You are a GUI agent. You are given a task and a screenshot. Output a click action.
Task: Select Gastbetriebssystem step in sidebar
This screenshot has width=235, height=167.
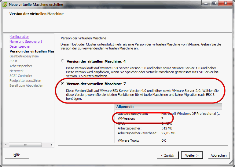[x=24, y=56]
